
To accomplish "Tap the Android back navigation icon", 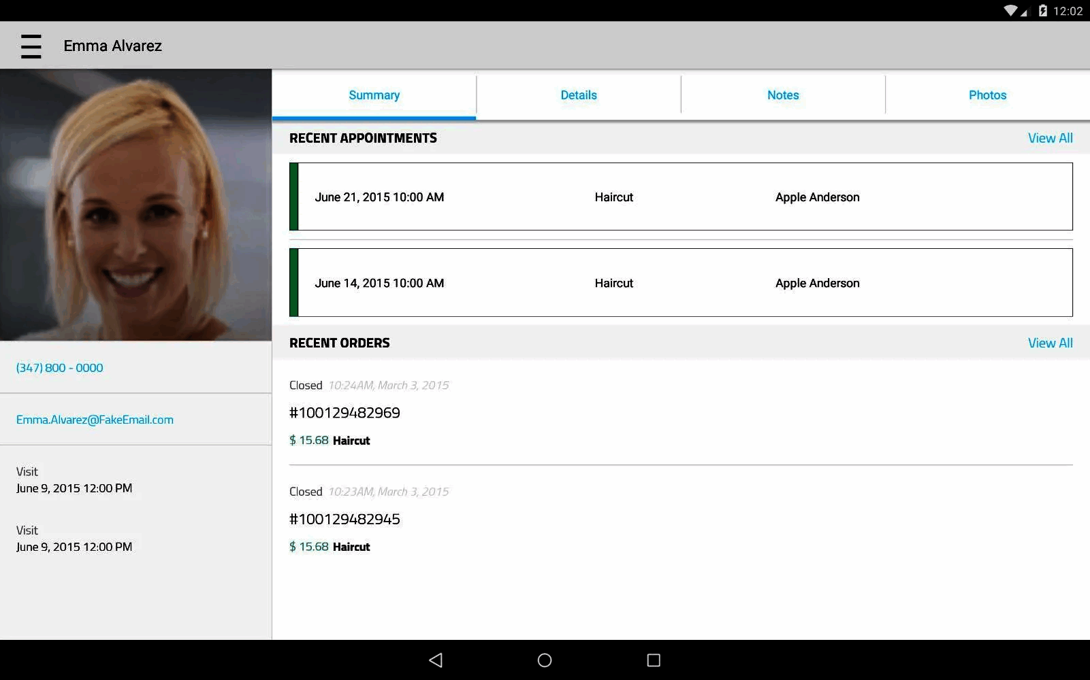I will point(436,660).
